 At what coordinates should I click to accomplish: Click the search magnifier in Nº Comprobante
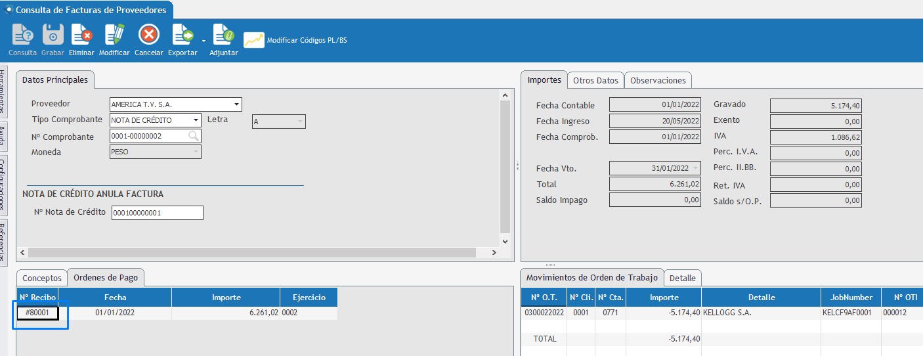point(194,136)
